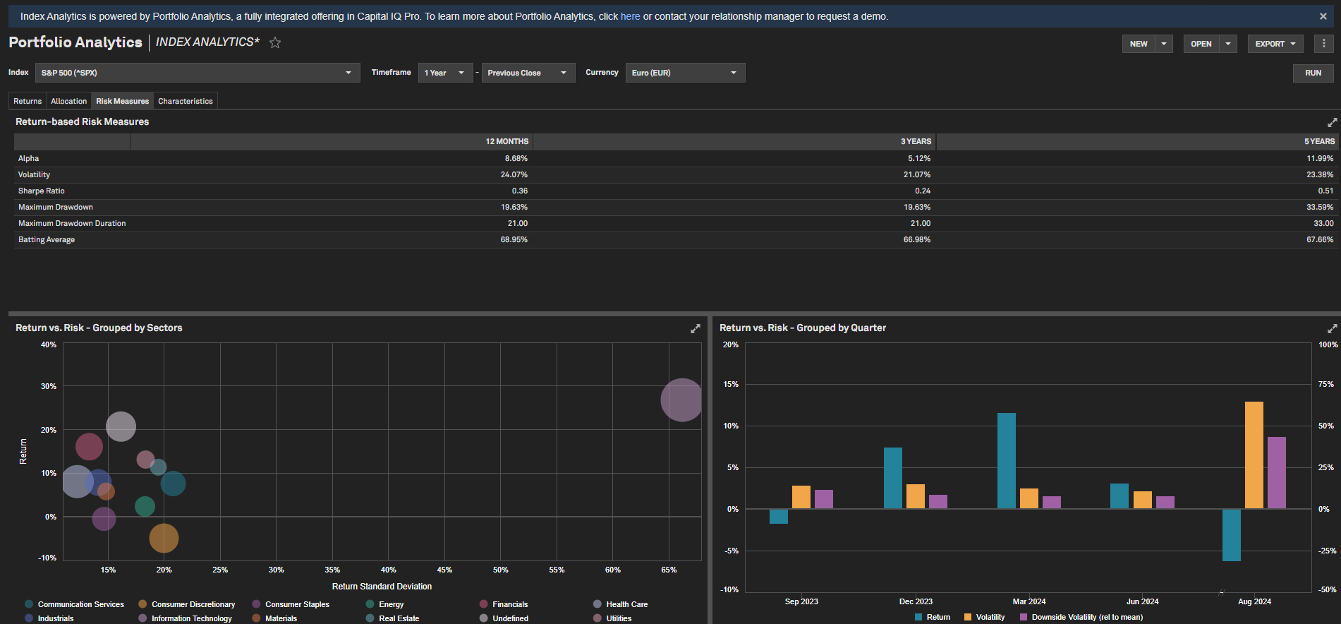Open the Euro (EUR) currency dropdown
This screenshot has height=624, width=1341.
[x=684, y=73]
